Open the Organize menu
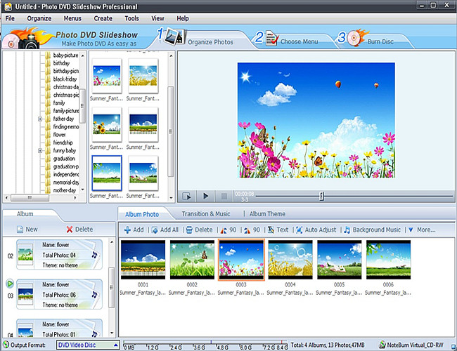The image size is (457, 351). [x=39, y=18]
